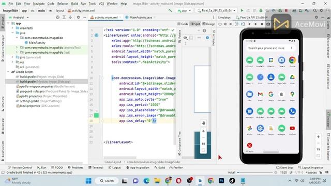Hide the project tool window

[84, 17]
